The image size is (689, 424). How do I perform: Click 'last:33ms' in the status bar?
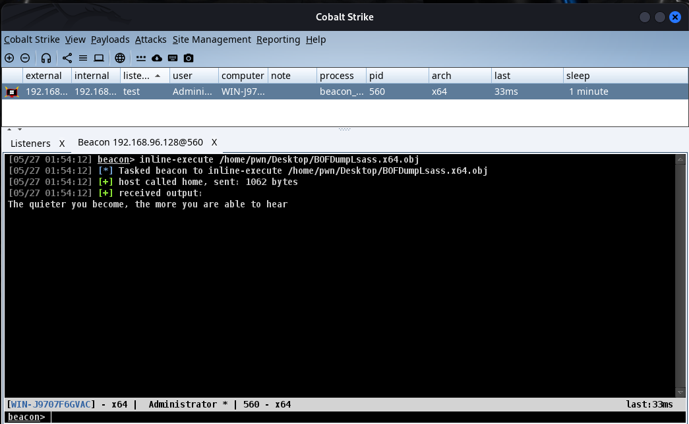click(x=649, y=404)
